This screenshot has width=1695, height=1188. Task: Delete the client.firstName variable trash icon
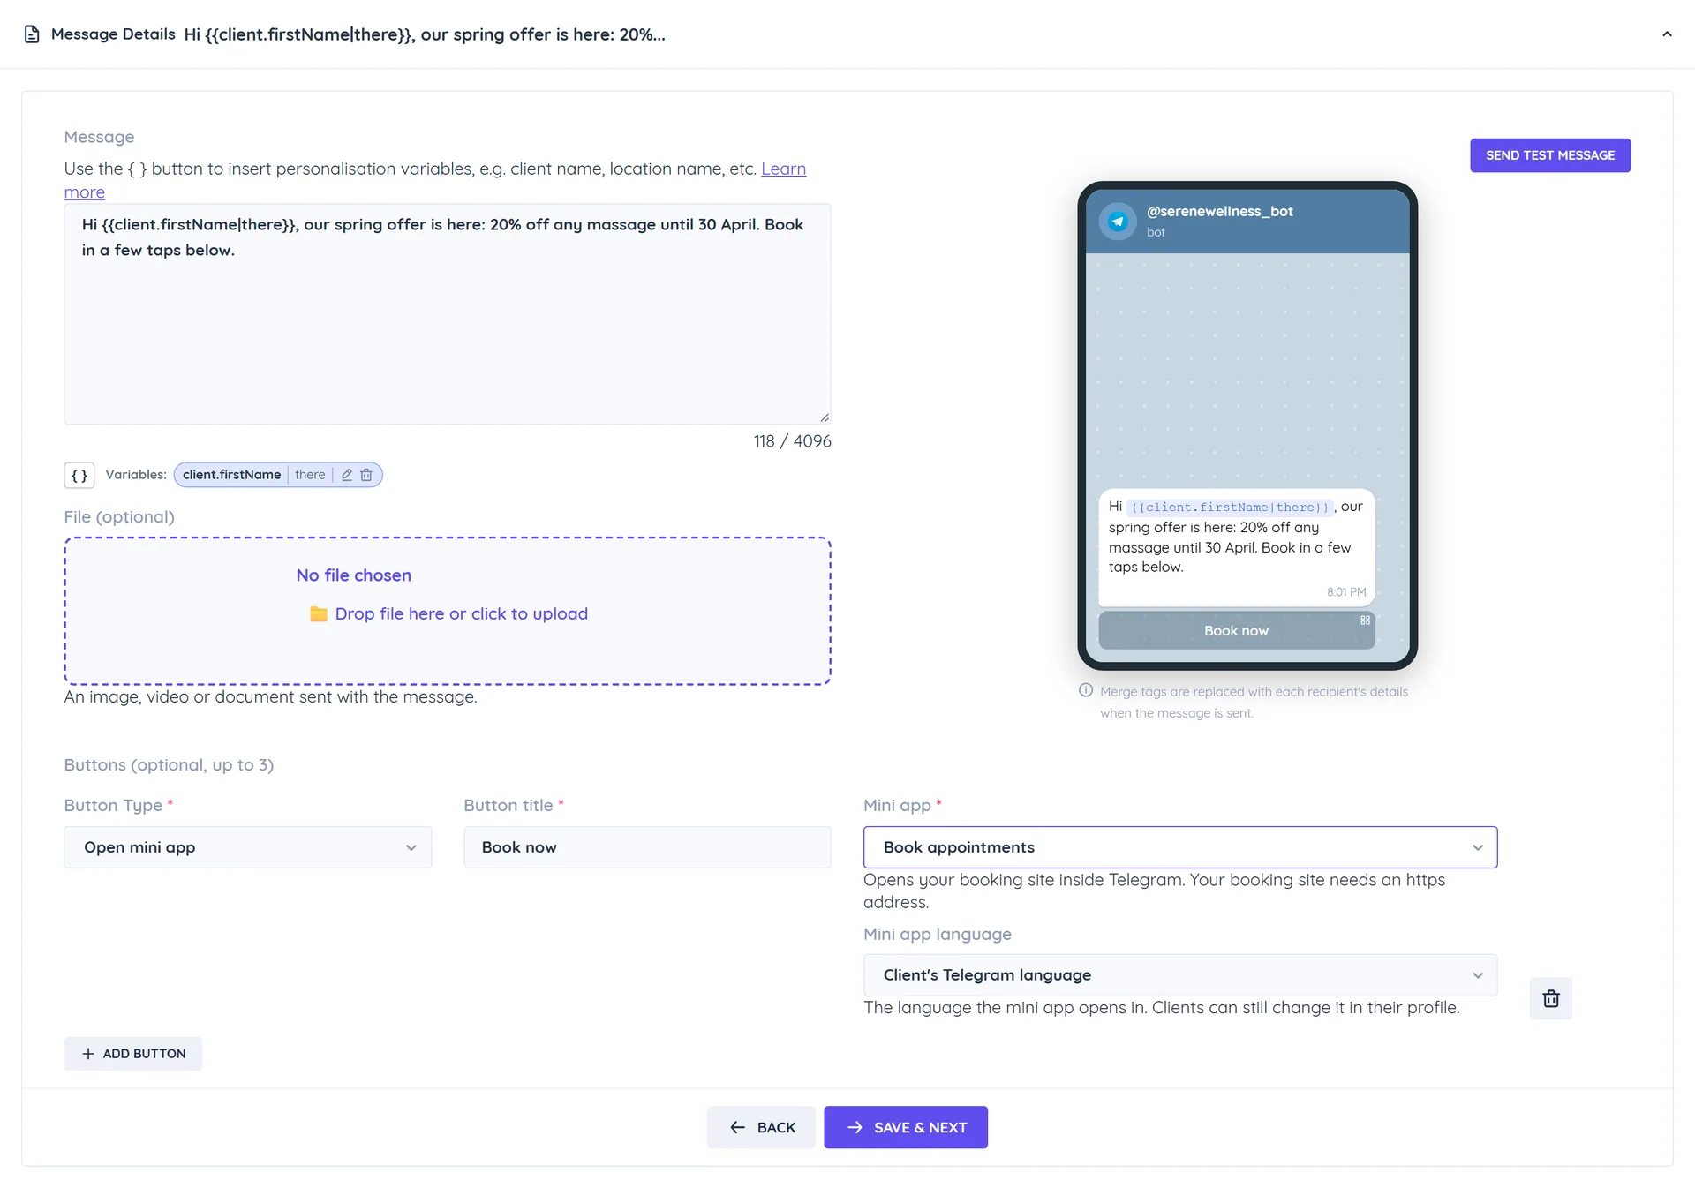[366, 475]
